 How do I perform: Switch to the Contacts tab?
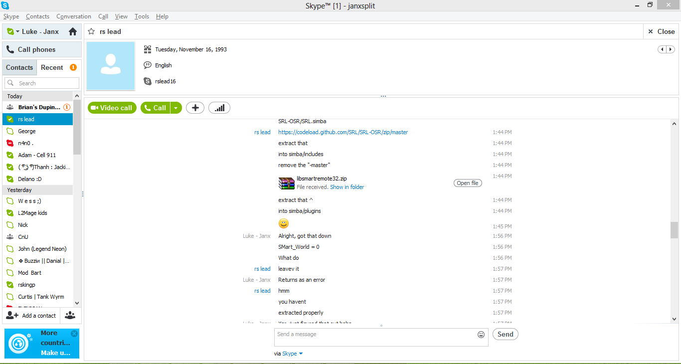19,67
